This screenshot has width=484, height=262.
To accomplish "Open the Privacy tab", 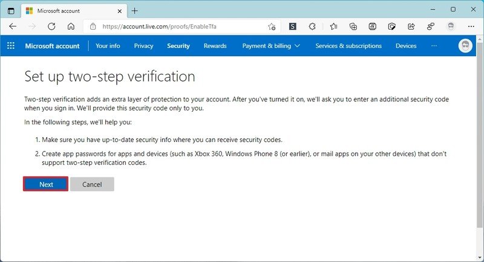I will click(x=143, y=46).
